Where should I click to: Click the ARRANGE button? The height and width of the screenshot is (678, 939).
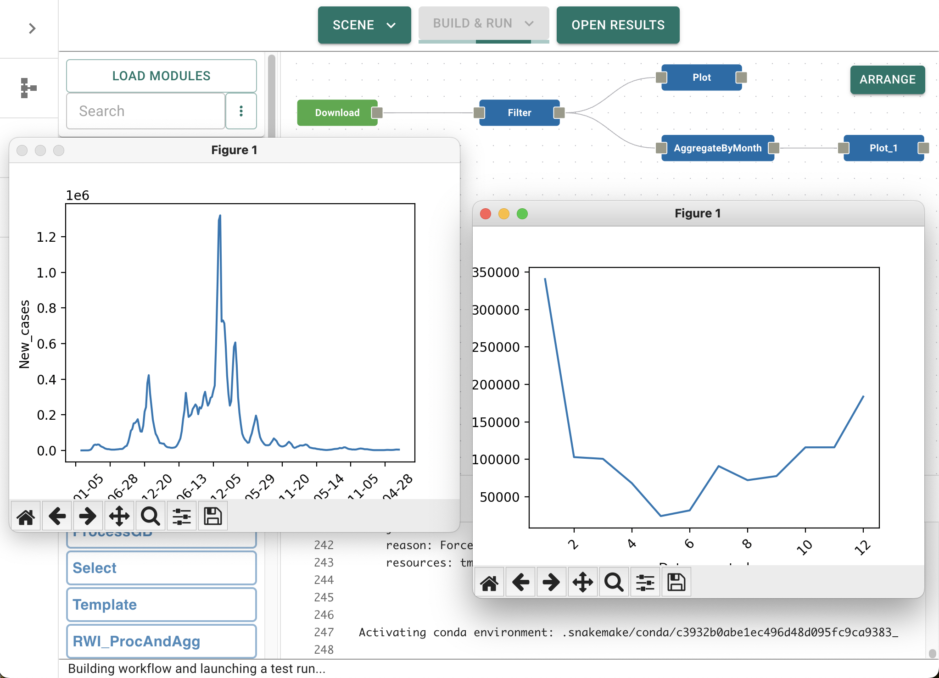887,79
